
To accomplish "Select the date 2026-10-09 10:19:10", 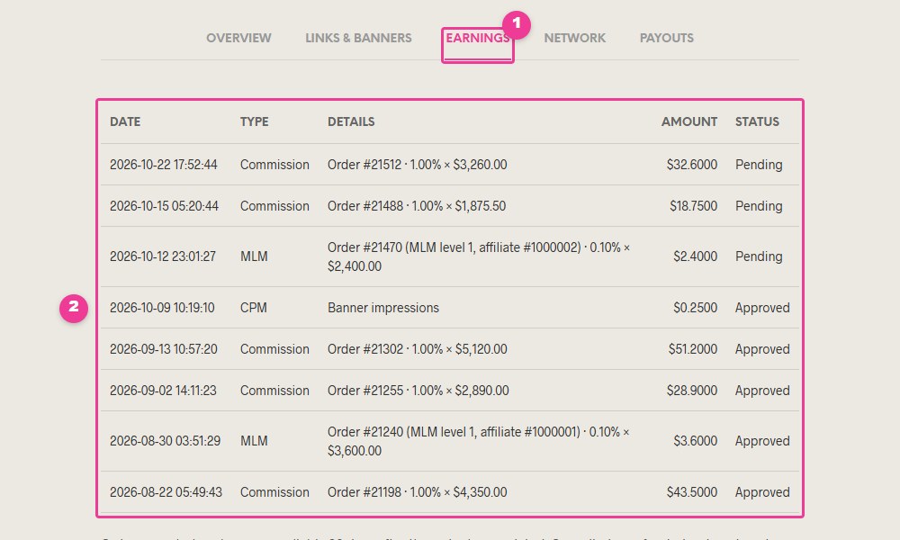I will tap(162, 308).
